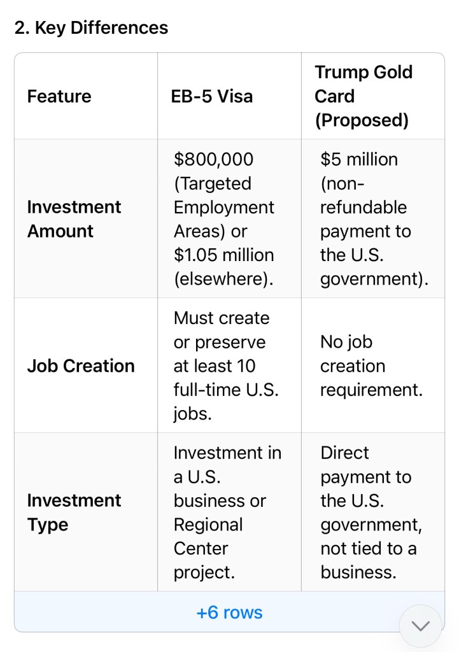Select the Feature column header
Image resolution: width=459 pixels, height=652 pixels.
59,96
